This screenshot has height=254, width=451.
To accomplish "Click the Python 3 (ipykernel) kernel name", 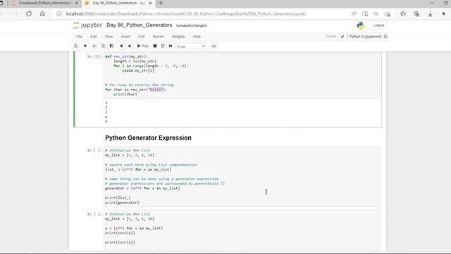I will click(365, 37).
